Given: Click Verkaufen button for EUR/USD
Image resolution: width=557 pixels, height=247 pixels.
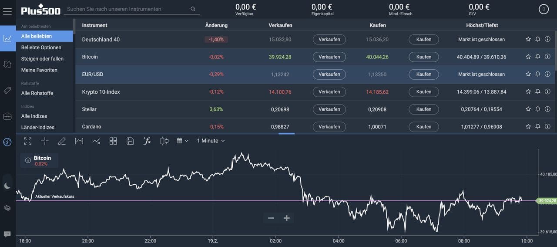Looking at the screenshot, I should point(329,74).
